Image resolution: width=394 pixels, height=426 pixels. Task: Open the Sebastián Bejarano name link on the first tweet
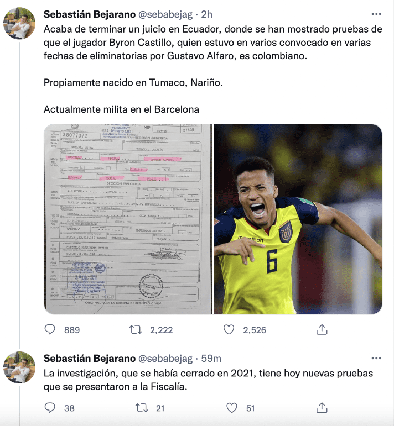pyautogui.click(x=90, y=14)
